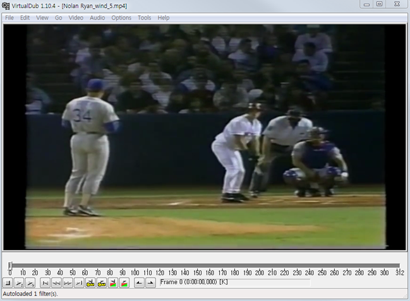Play the output video preview

pyautogui.click(x=30, y=283)
